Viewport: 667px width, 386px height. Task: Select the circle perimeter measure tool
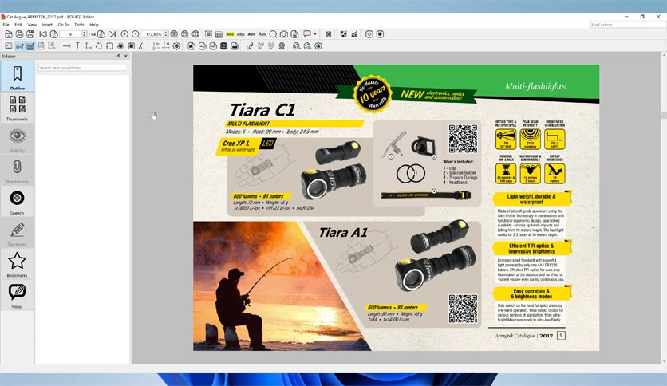point(99,46)
